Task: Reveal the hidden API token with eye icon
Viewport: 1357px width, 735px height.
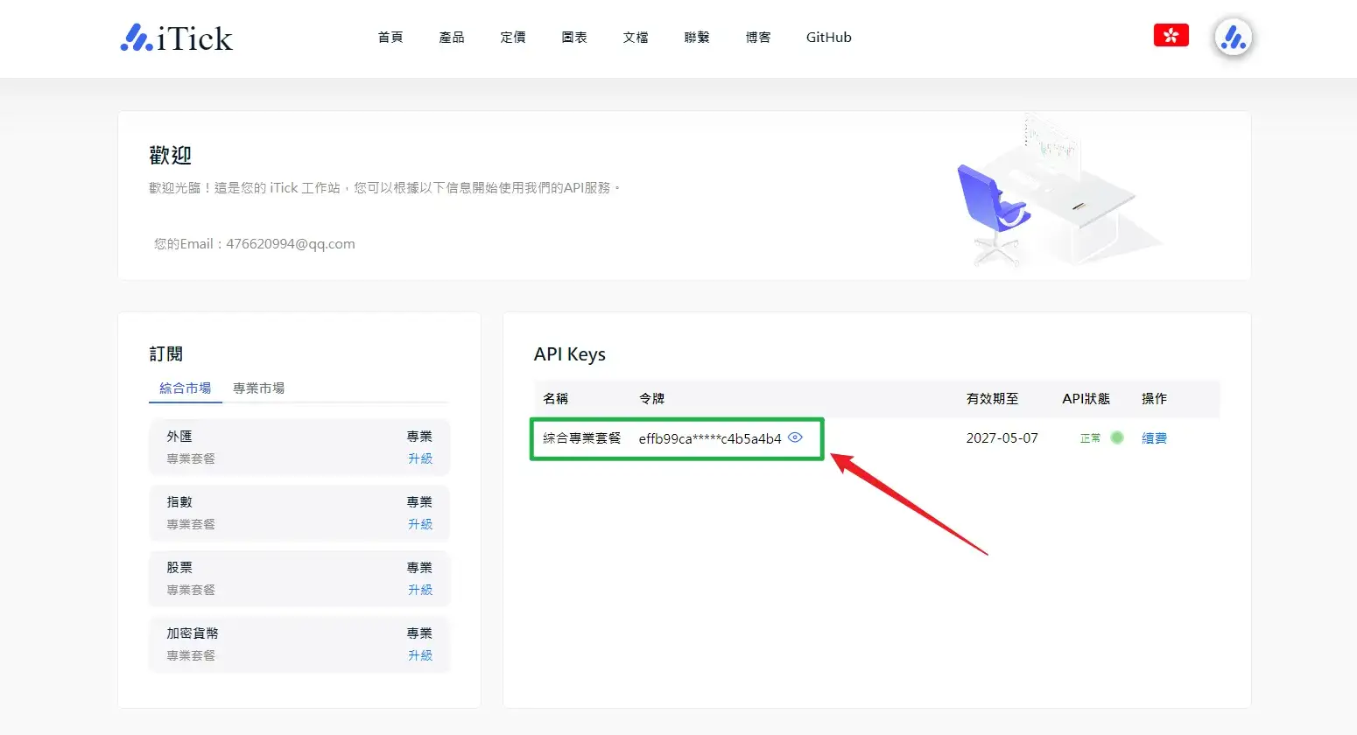Action: (795, 437)
